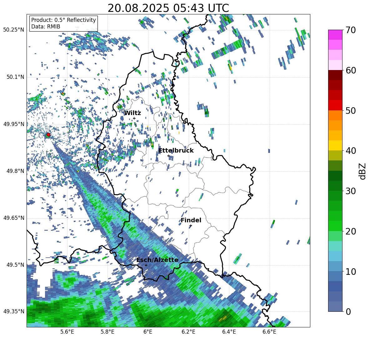The width and height of the screenshot is (370, 338).
Task: Click the 60 tick on the colorbar
Action: tap(351, 70)
